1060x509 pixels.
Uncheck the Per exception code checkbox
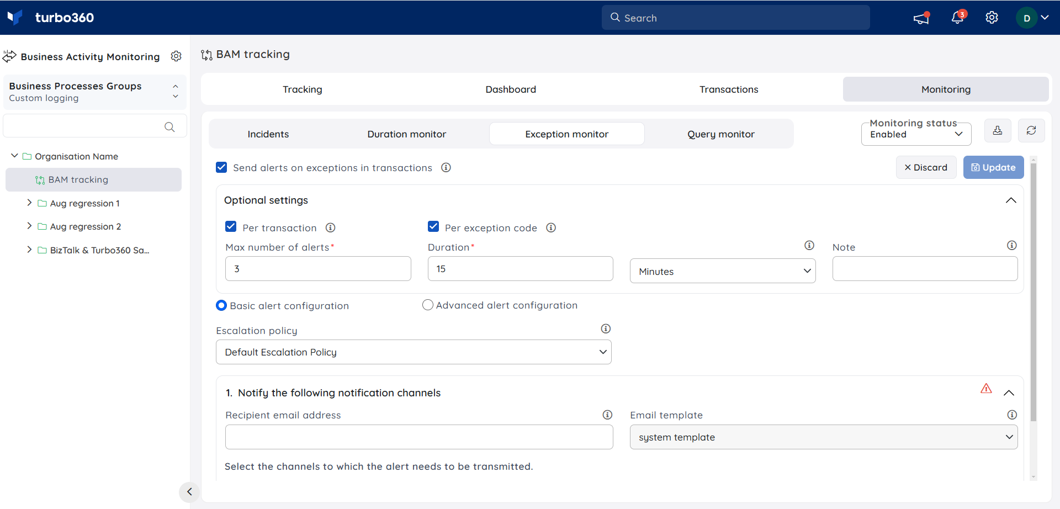pyautogui.click(x=433, y=227)
